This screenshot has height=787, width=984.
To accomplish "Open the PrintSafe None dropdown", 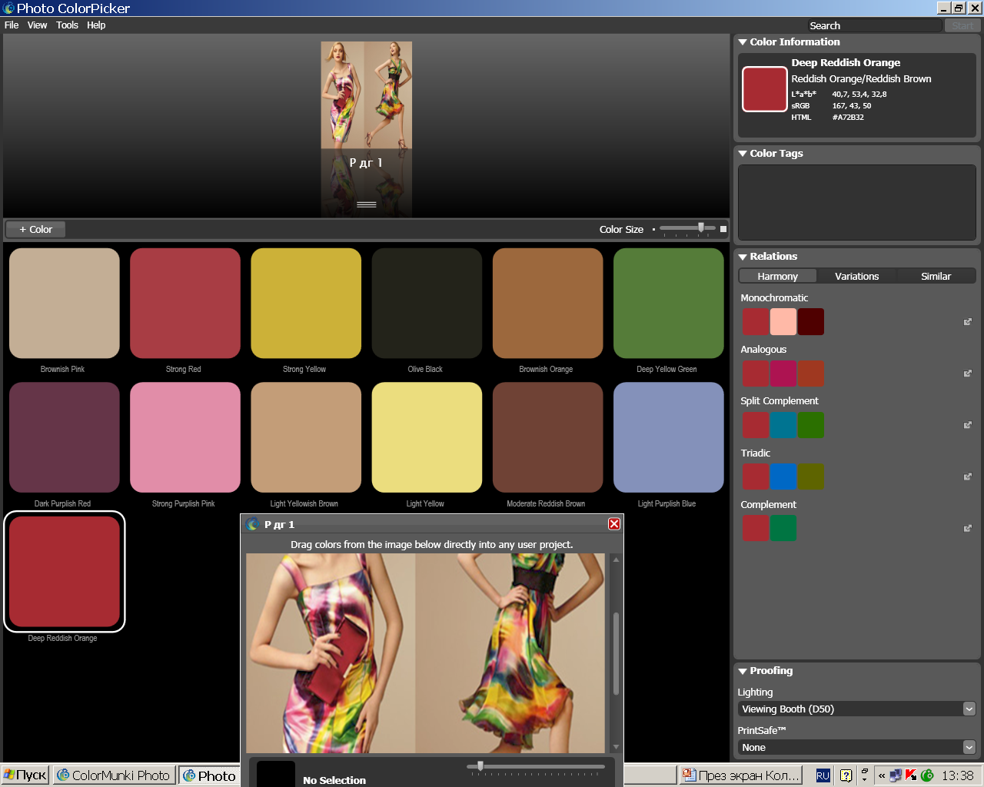I will (856, 747).
